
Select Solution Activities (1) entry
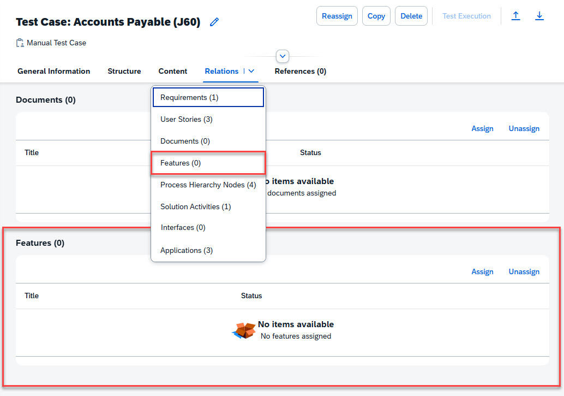(x=208, y=206)
